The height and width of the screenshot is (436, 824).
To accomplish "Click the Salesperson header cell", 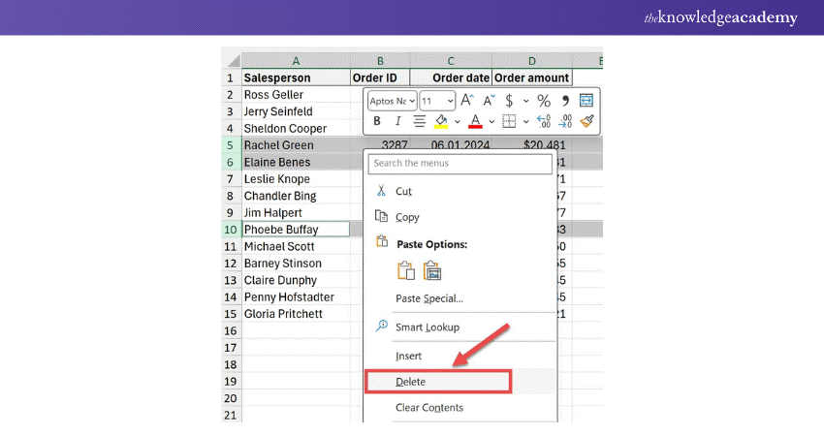I will point(296,78).
